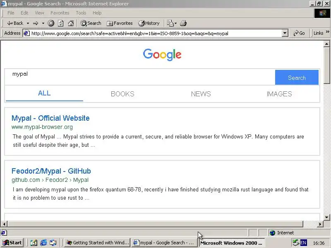Click the status bar page icon

(4, 233)
